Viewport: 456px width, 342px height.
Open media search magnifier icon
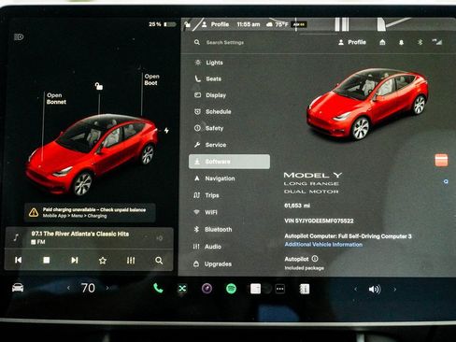pos(159,261)
